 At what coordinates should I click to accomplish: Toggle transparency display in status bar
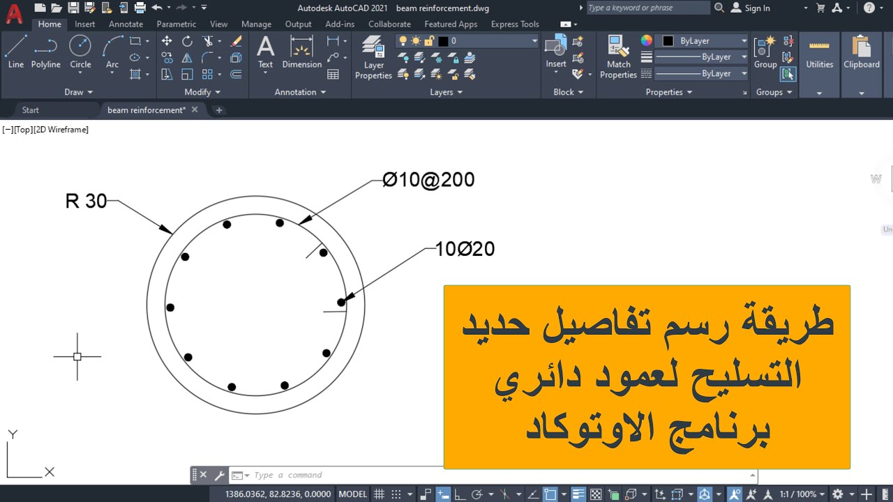pos(596,494)
